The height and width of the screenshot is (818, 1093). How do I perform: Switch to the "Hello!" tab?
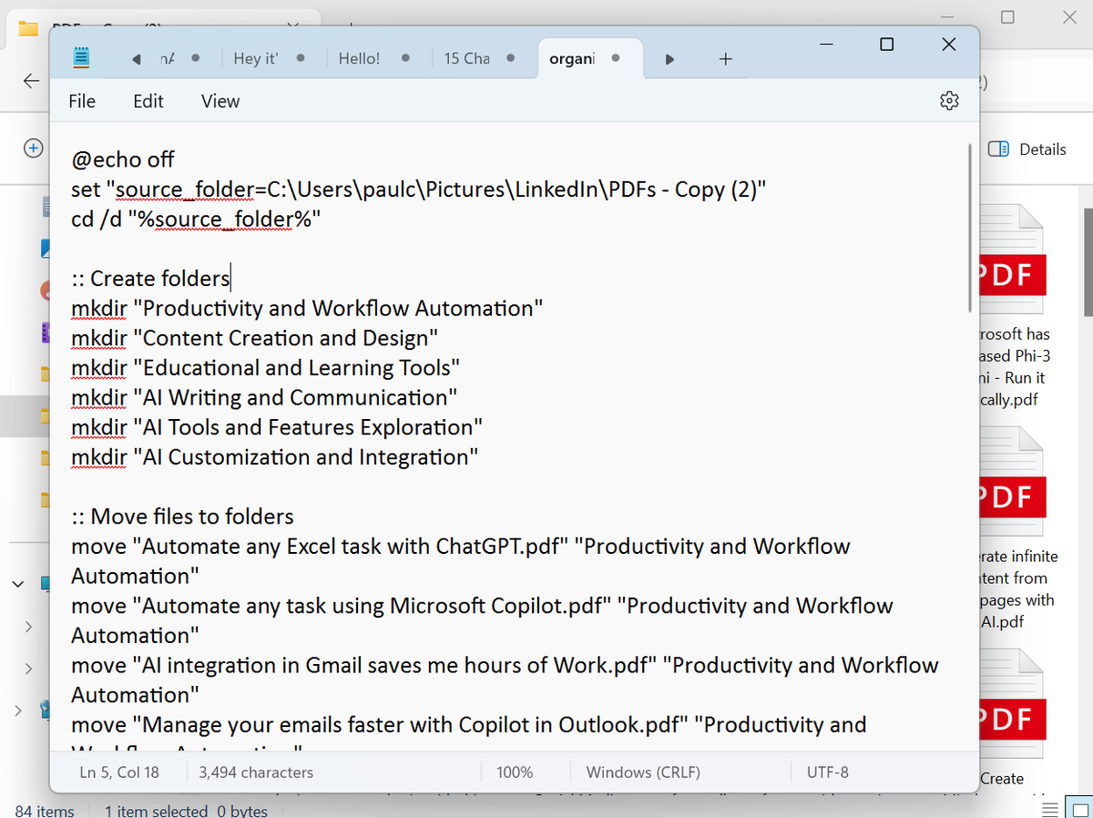(x=359, y=57)
